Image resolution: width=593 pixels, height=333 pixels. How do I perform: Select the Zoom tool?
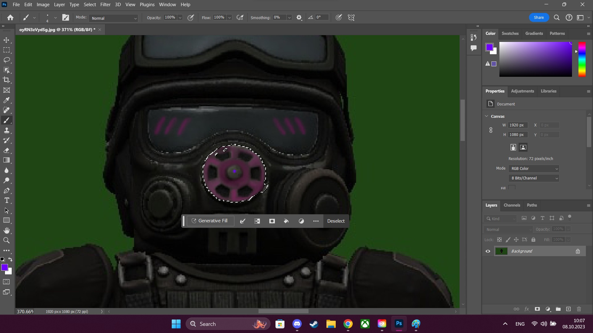coord(6,240)
